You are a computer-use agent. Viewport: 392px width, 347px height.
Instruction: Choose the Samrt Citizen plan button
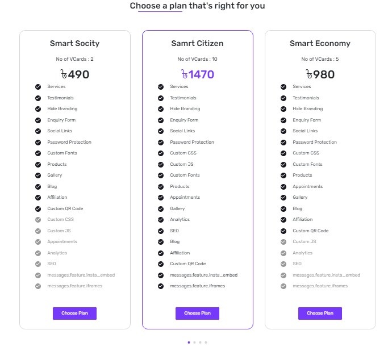197,313
